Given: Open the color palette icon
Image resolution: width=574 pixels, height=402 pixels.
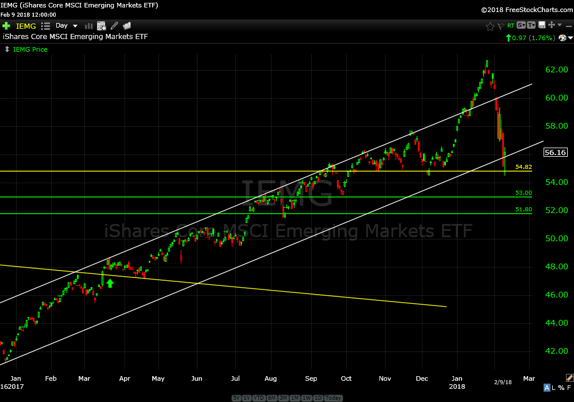Looking at the screenshot, I should 564,38.
